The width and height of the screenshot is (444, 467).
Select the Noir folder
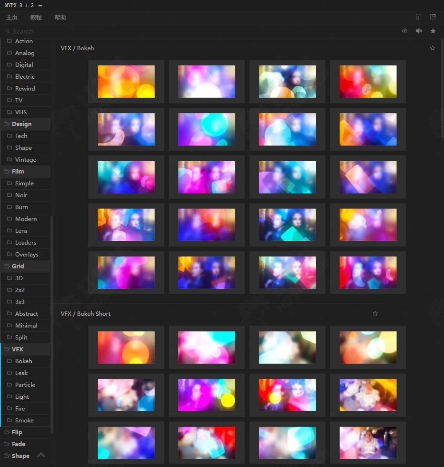[x=26, y=195]
